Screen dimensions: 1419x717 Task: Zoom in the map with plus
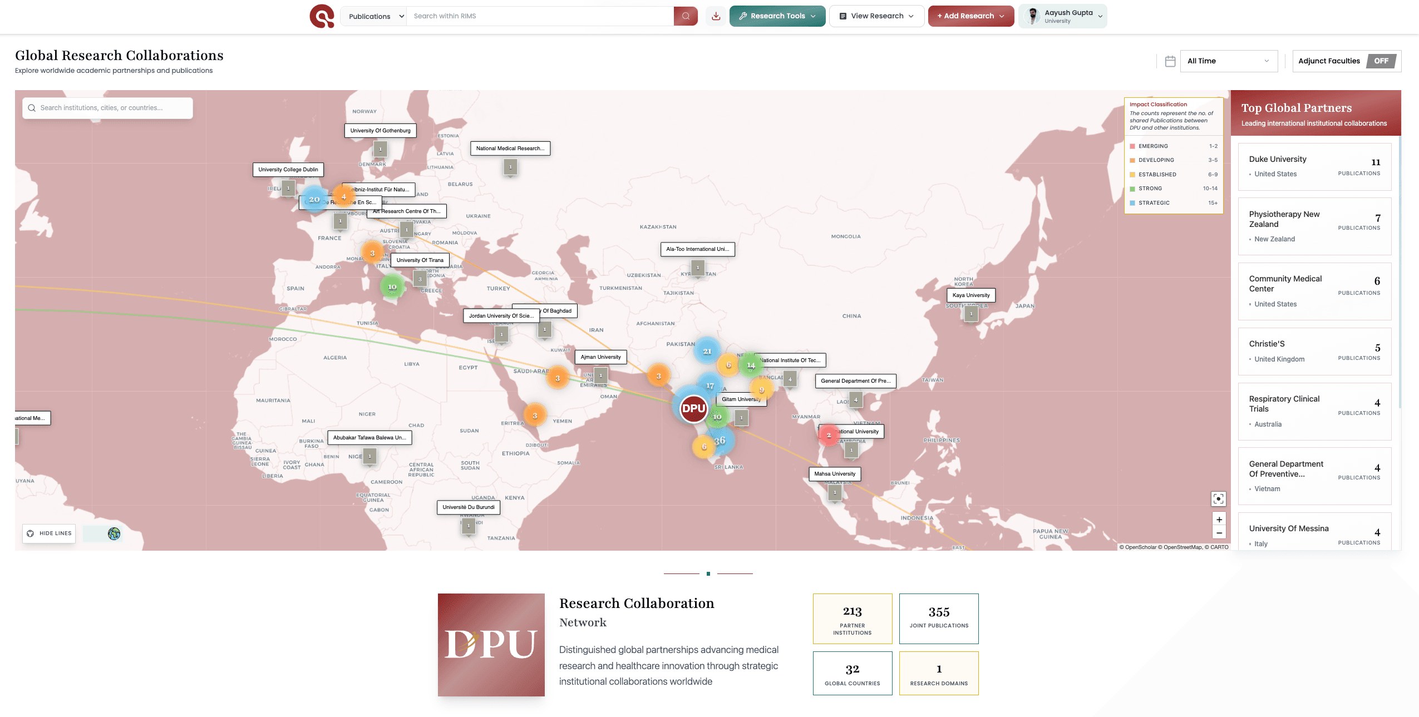pyautogui.click(x=1219, y=520)
